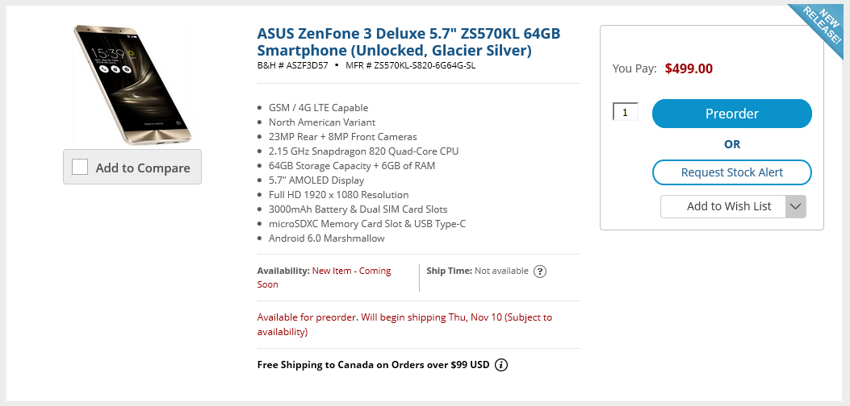850x406 pixels.
Task: Click the Add to Wish List button
Action: click(x=723, y=206)
